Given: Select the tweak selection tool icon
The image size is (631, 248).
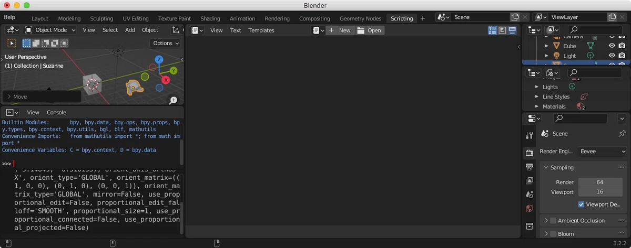Looking at the screenshot, I should click(12, 43).
